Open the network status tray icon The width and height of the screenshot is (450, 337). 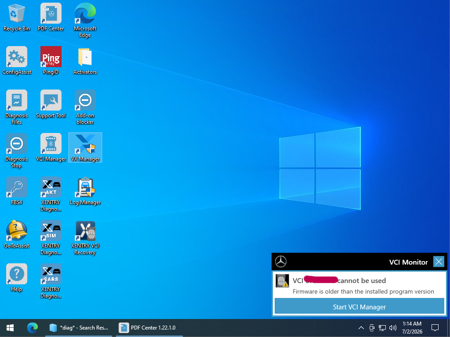(382, 327)
